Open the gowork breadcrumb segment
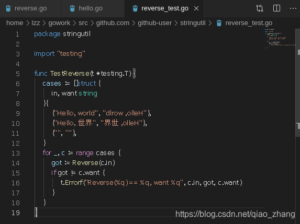Viewport: 300px width, 224px height. click(x=59, y=23)
